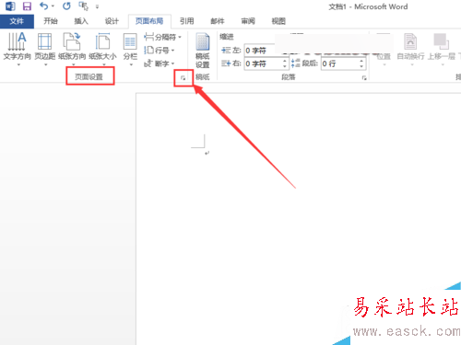Click the Redo/Repeat circular arrow icon
The height and width of the screenshot is (345, 461).
[x=66, y=6]
